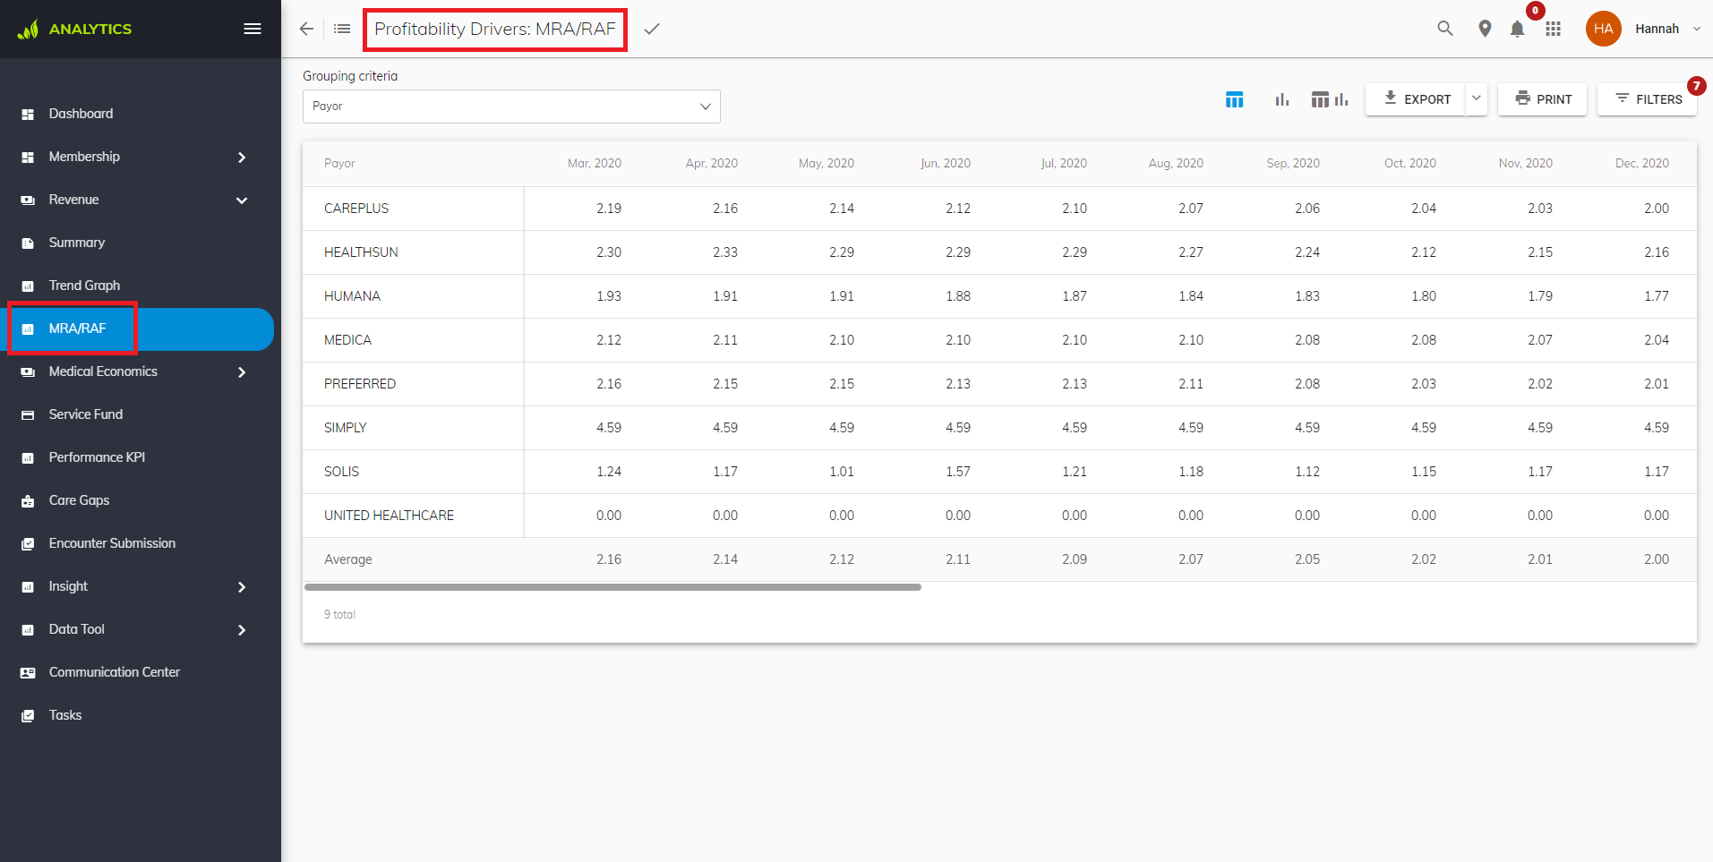
Task: Open the apps grid icon
Action: pos(1554,29)
